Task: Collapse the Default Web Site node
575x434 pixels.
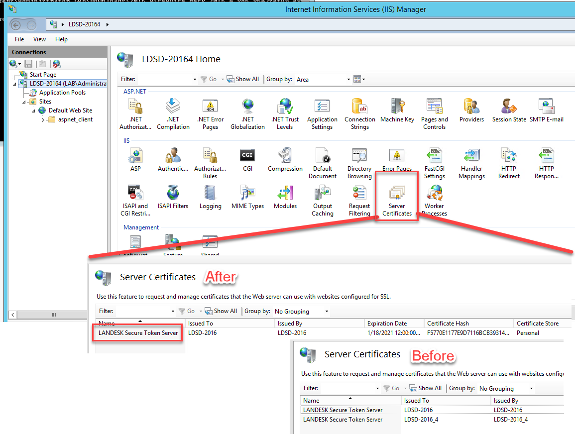Action: tap(34, 110)
